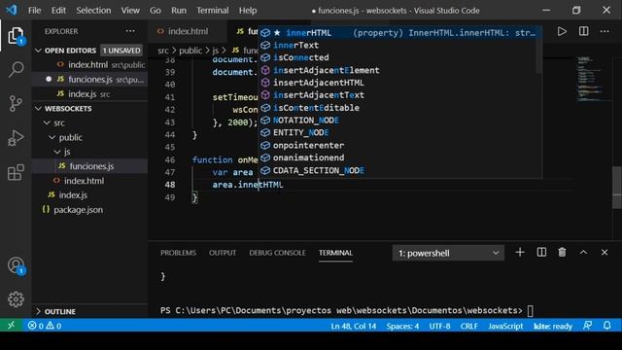Collapse the Open Editors section
This screenshot has width=622, height=350.
pos(39,51)
